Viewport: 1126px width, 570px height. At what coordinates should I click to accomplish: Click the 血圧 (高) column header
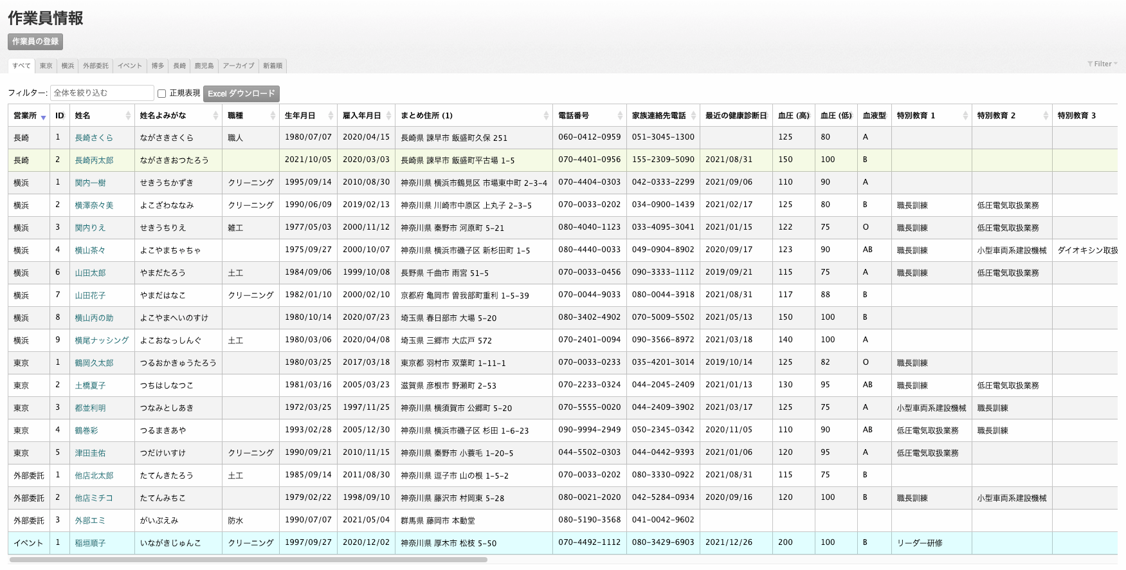coord(794,116)
